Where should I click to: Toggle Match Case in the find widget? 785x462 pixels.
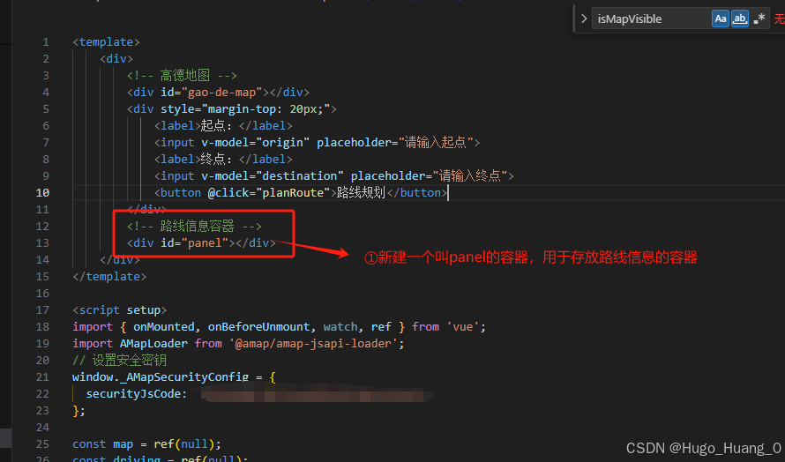click(x=720, y=19)
